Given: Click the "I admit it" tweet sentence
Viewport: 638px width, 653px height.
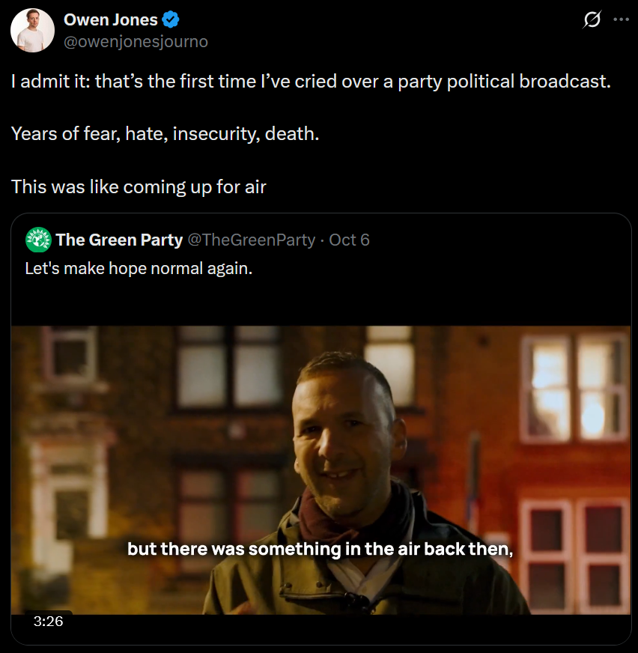Looking at the screenshot, I should tap(311, 82).
